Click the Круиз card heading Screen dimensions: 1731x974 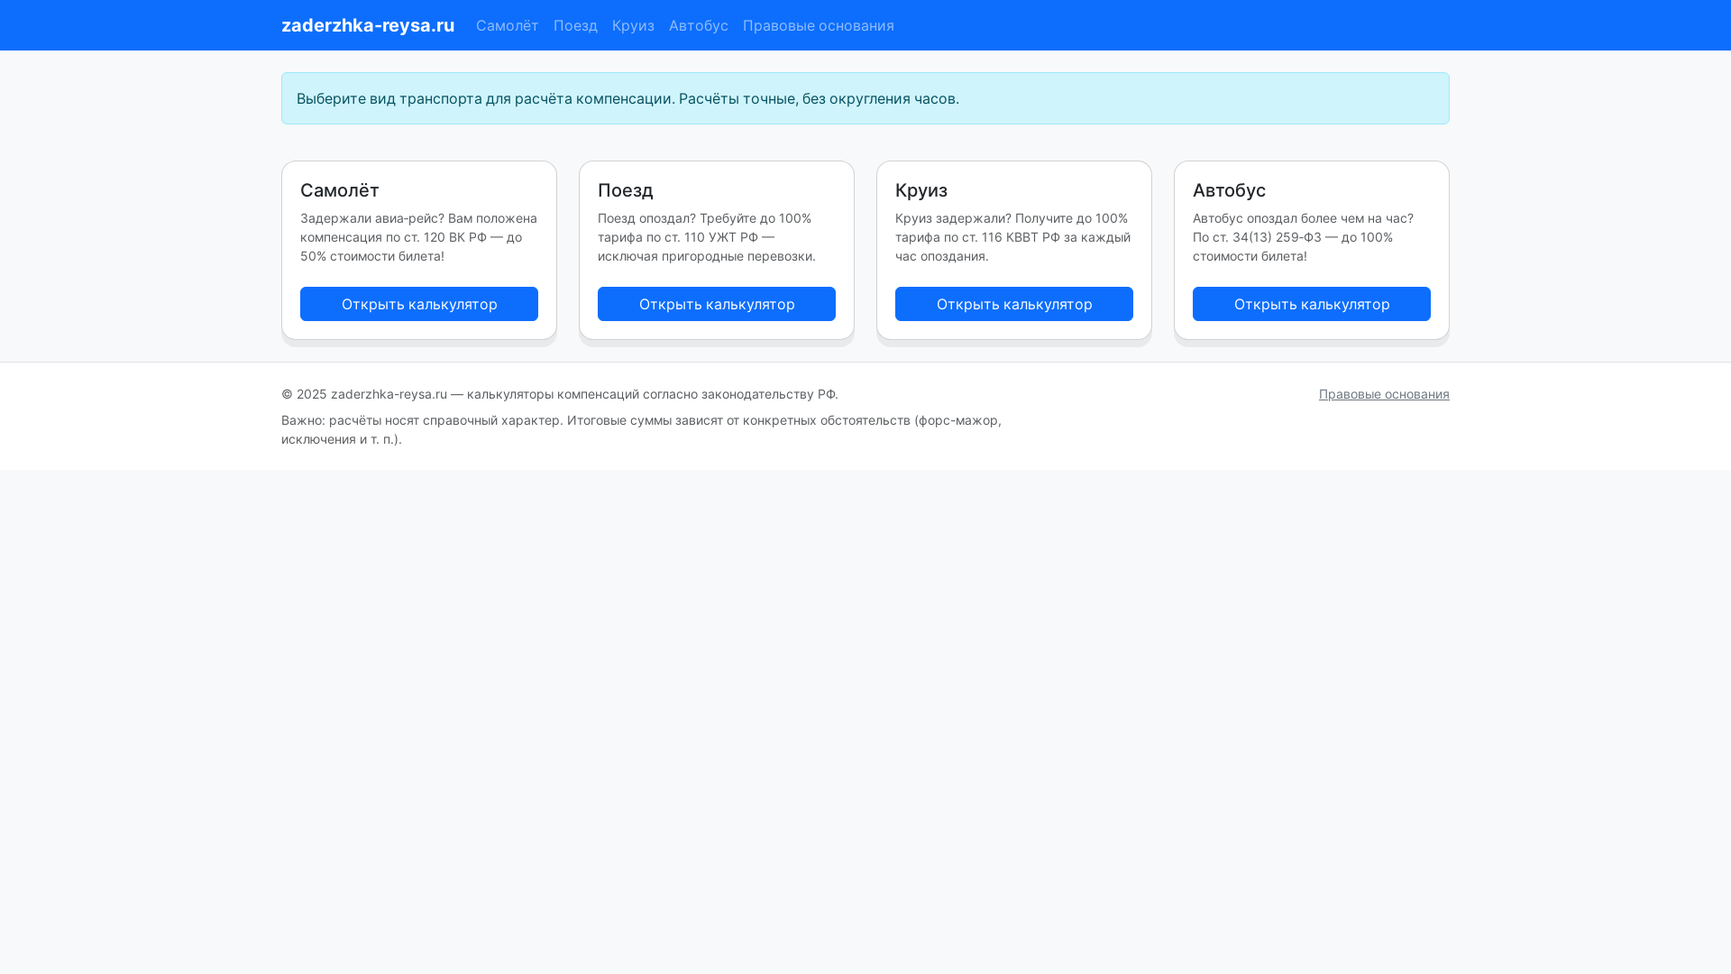[x=921, y=190]
